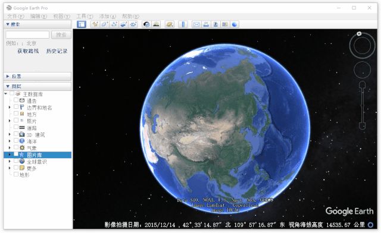The image size is (381, 233).
Task: Click the sunlight across landscape icon
Action: point(156,24)
